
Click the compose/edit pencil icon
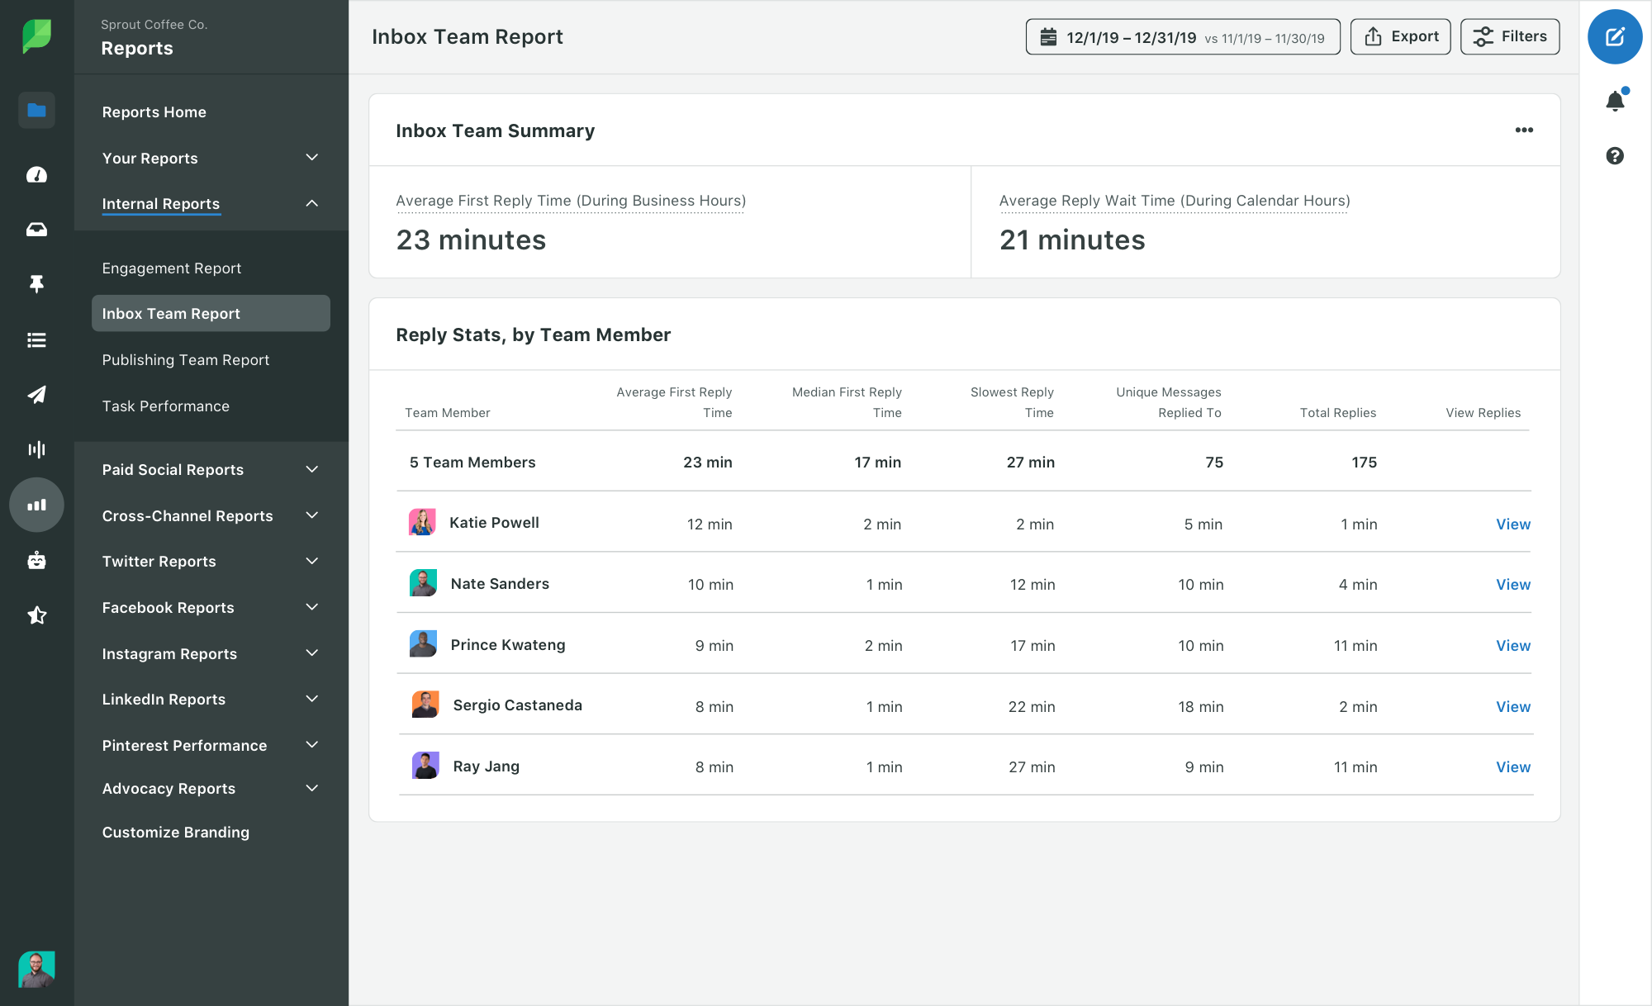1616,38
